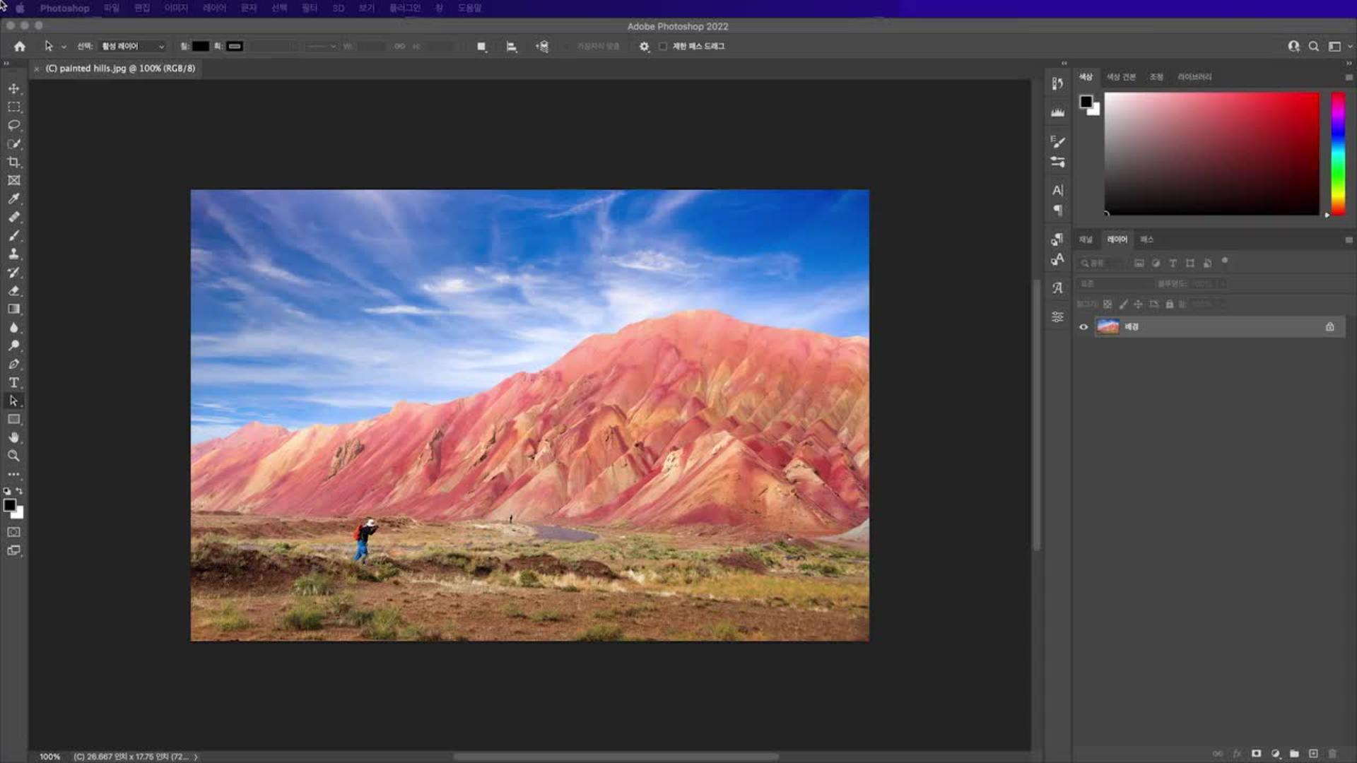The width and height of the screenshot is (1357, 763).
Task: Open the Filter menu
Action: click(309, 8)
